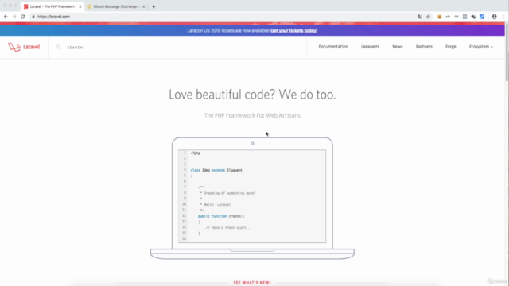Open the Documentation nav link
This screenshot has width=509, height=286.
click(333, 47)
